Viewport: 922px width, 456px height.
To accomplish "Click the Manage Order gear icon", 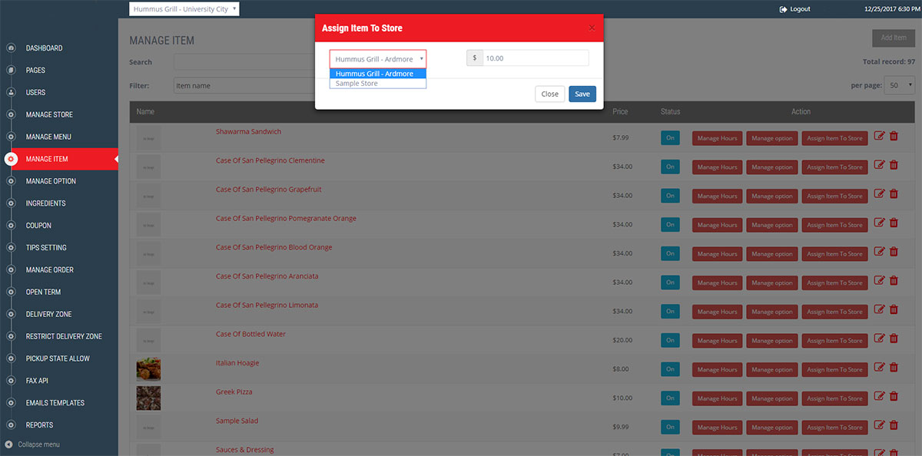I will [11, 270].
